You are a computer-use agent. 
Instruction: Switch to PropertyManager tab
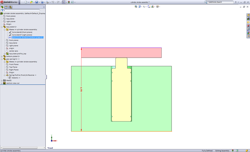[x=6, y=7]
